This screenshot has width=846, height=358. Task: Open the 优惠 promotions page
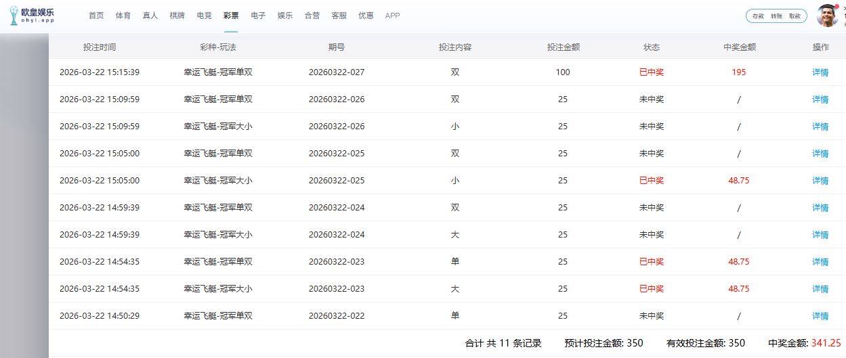coord(366,16)
